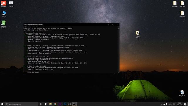
Task: Open the taskbar clock and date
Action: [x=179, y=104]
